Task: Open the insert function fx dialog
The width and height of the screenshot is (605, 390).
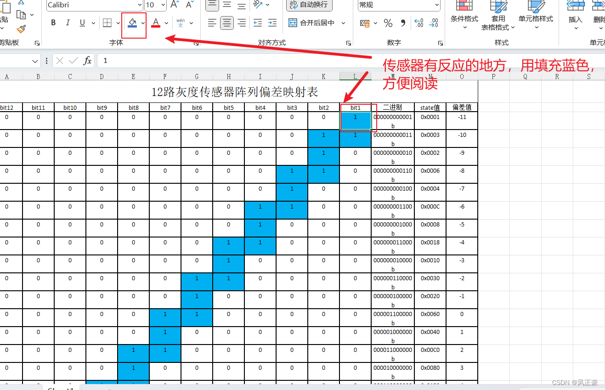Action: (87, 61)
